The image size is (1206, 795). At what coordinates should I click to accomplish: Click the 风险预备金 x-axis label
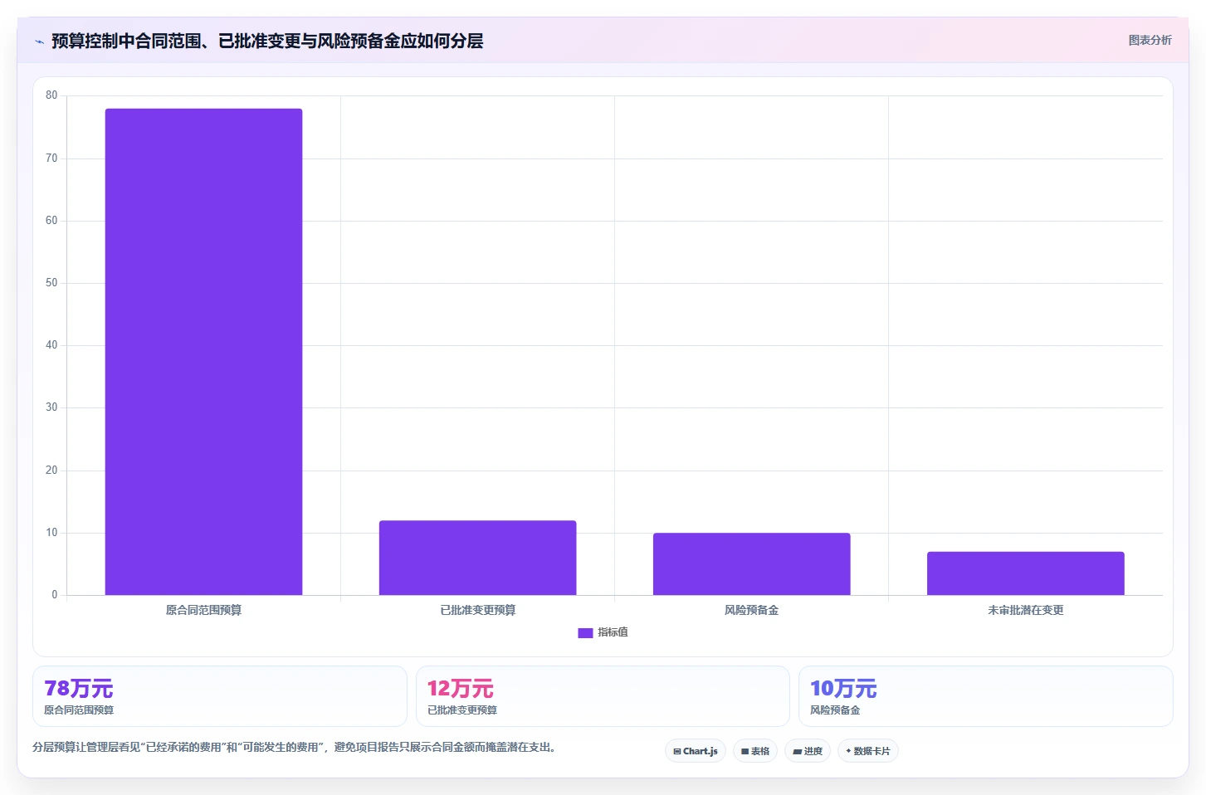tap(751, 610)
